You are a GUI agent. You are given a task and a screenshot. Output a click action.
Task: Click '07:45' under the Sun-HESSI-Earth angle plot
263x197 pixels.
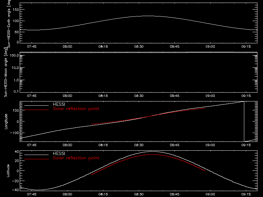pos(32,47)
